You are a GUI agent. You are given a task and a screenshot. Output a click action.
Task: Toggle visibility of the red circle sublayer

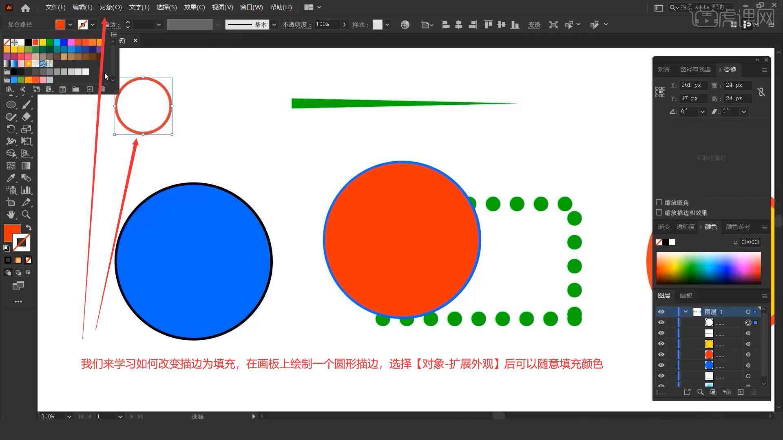[x=661, y=354]
